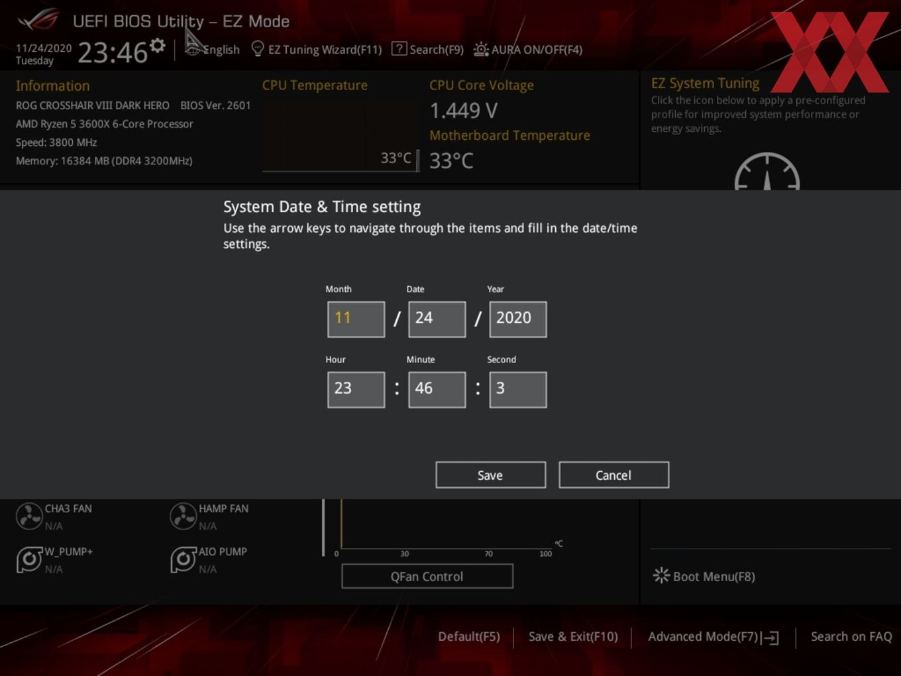Cancel the date and time dialog

tap(613, 475)
